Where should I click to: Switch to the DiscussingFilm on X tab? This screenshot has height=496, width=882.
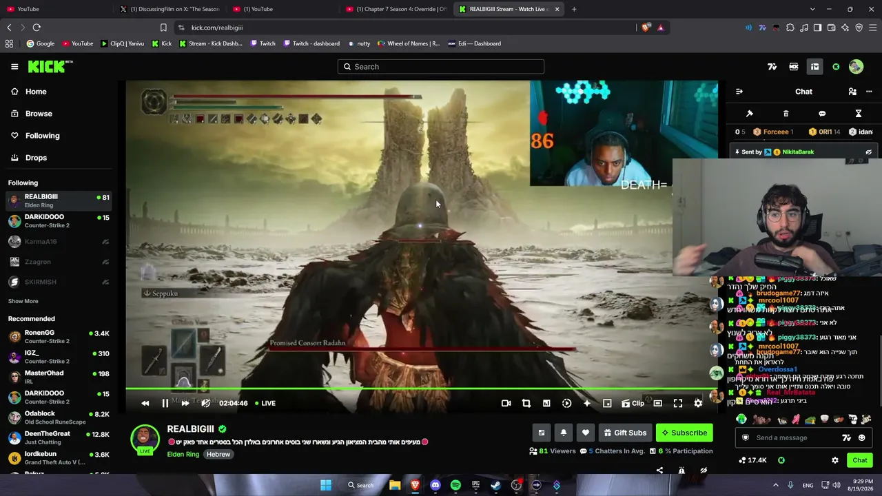[170, 9]
